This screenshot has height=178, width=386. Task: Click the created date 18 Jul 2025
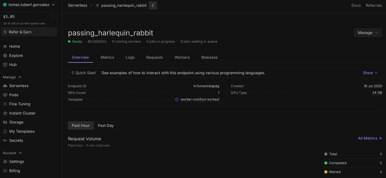373,86
